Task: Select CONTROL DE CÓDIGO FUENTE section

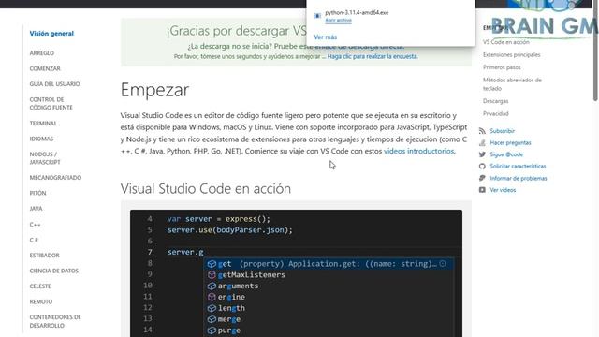Action: 51,103
